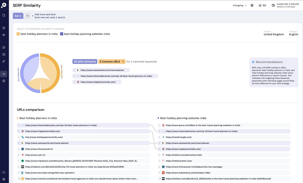Open holidayplannersindia.com in left list

[83, 137]
